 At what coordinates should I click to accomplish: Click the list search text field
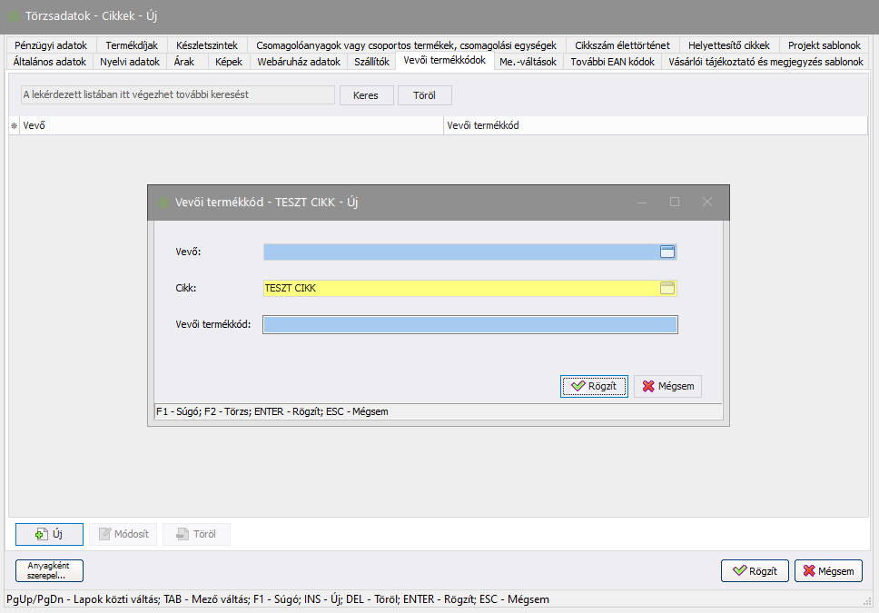coord(178,95)
